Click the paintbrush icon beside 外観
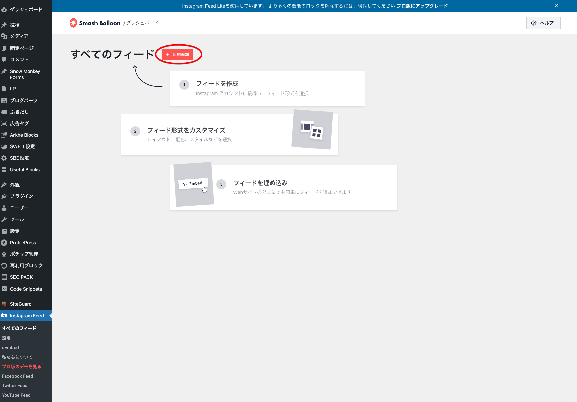This screenshot has height=402, width=577. [4, 185]
